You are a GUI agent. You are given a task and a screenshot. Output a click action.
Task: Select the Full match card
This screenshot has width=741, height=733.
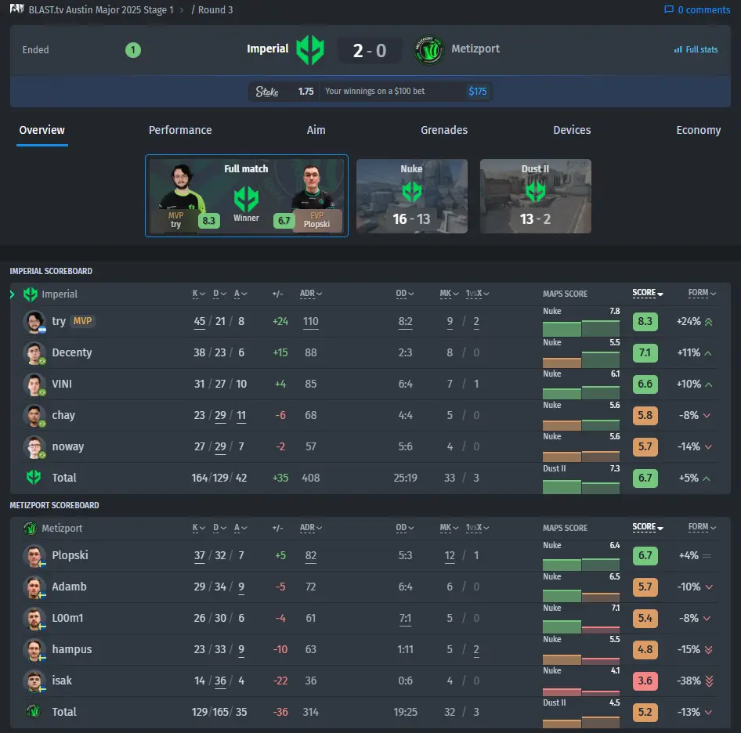click(x=246, y=196)
